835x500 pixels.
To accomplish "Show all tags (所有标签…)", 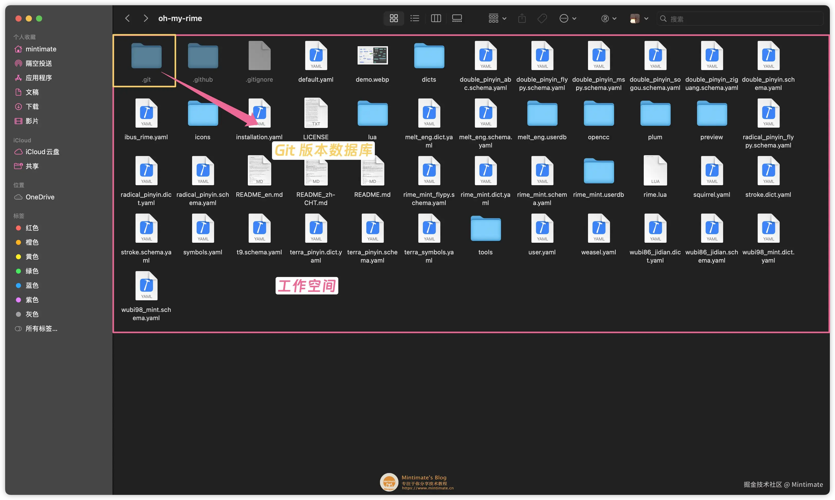I will [41, 329].
